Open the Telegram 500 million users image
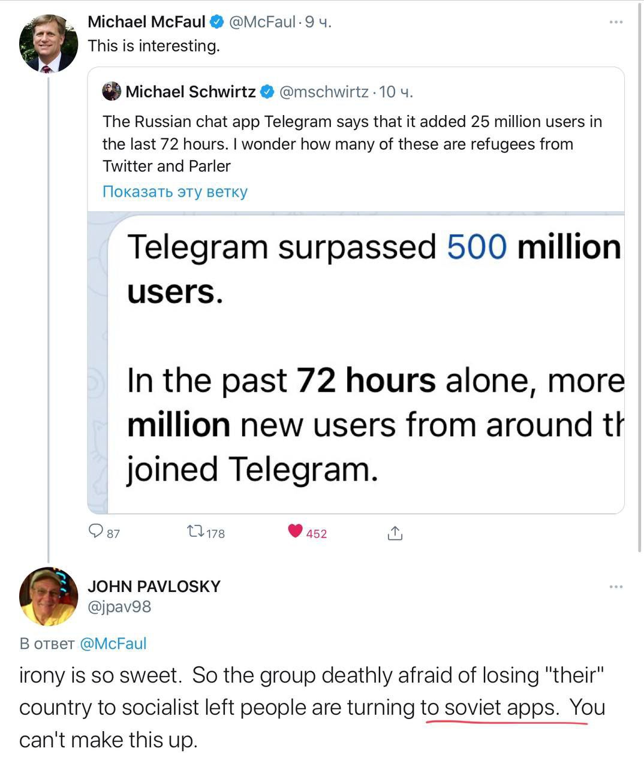This screenshot has height=767, width=644. pos(356,363)
